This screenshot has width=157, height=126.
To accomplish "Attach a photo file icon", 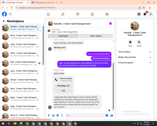I will pyautogui.click(x=53, y=116).
